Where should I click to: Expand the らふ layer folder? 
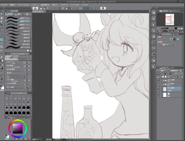click(163, 84)
